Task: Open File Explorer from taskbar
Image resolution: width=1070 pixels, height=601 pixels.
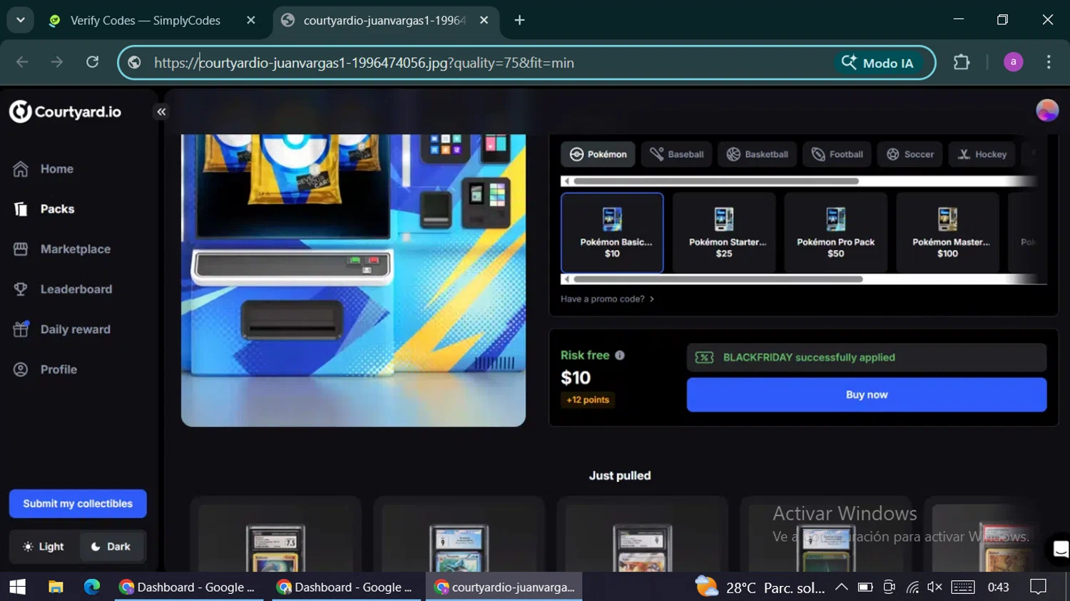Action: [x=56, y=587]
